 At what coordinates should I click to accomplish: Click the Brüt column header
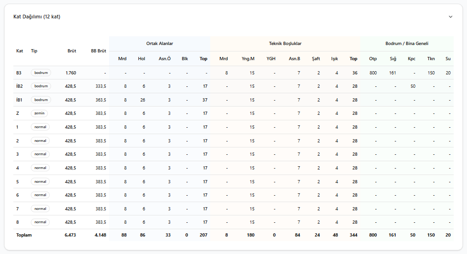pos(71,51)
